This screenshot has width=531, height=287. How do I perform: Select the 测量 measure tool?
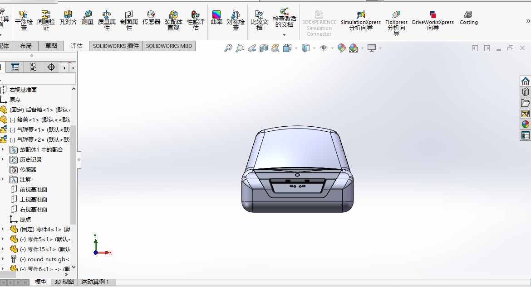[88, 18]
